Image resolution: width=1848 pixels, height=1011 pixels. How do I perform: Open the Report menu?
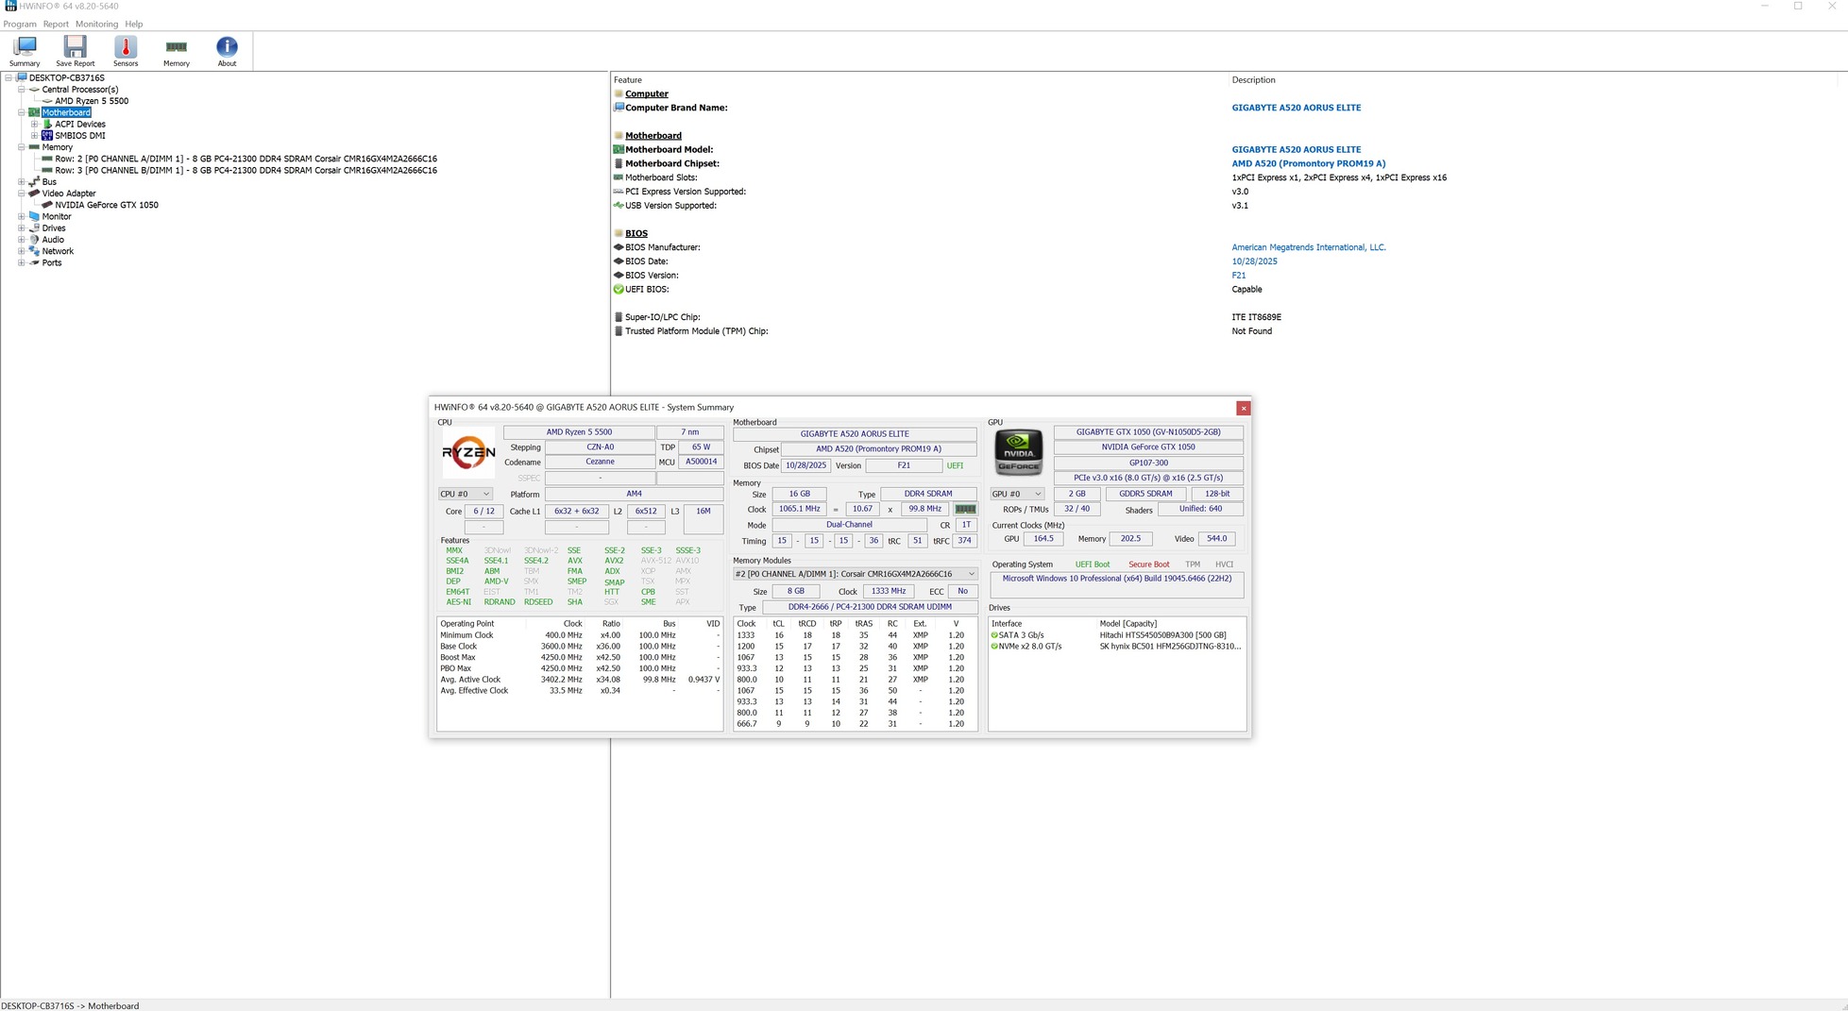[56, 24]
